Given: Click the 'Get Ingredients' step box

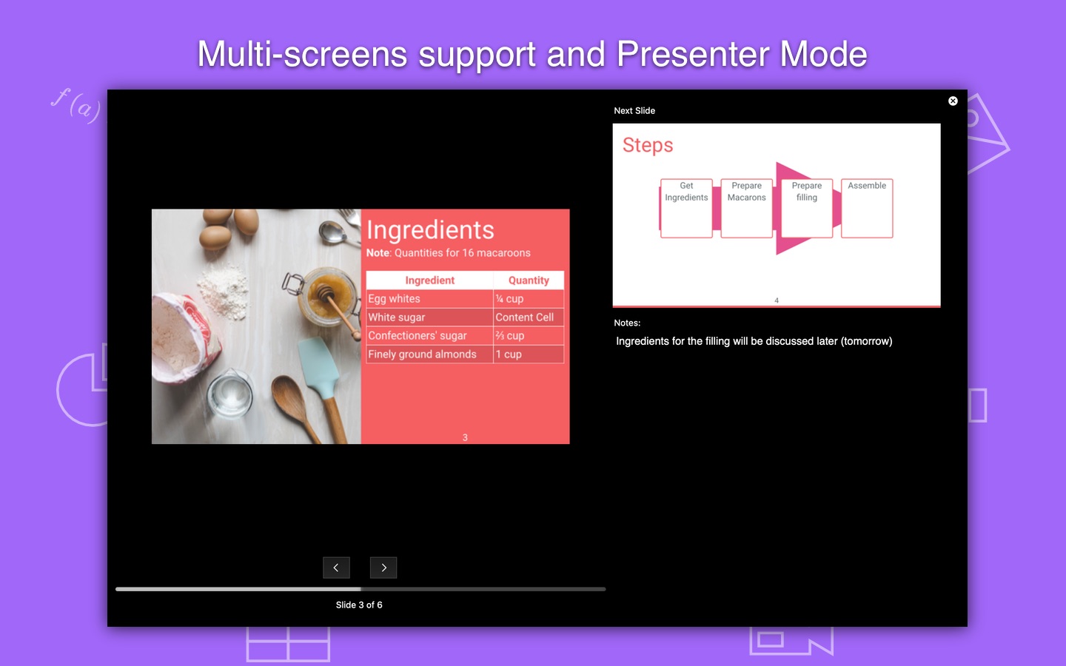Looking at the screenshot, I should tap(686, 208).
